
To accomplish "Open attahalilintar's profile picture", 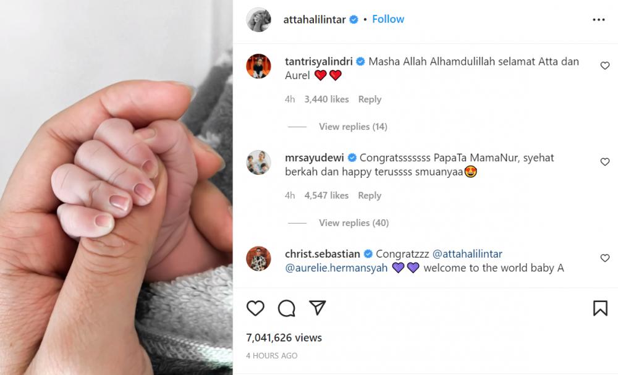I will point(258,19).
